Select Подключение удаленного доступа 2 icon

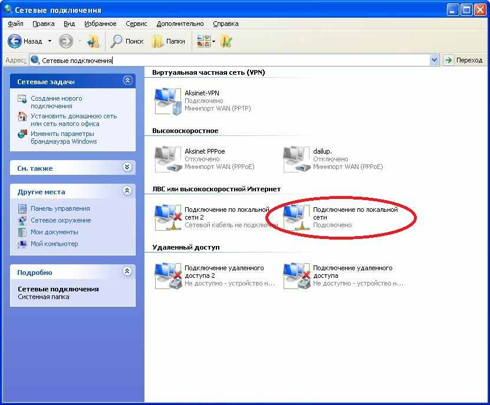(168, 276)
